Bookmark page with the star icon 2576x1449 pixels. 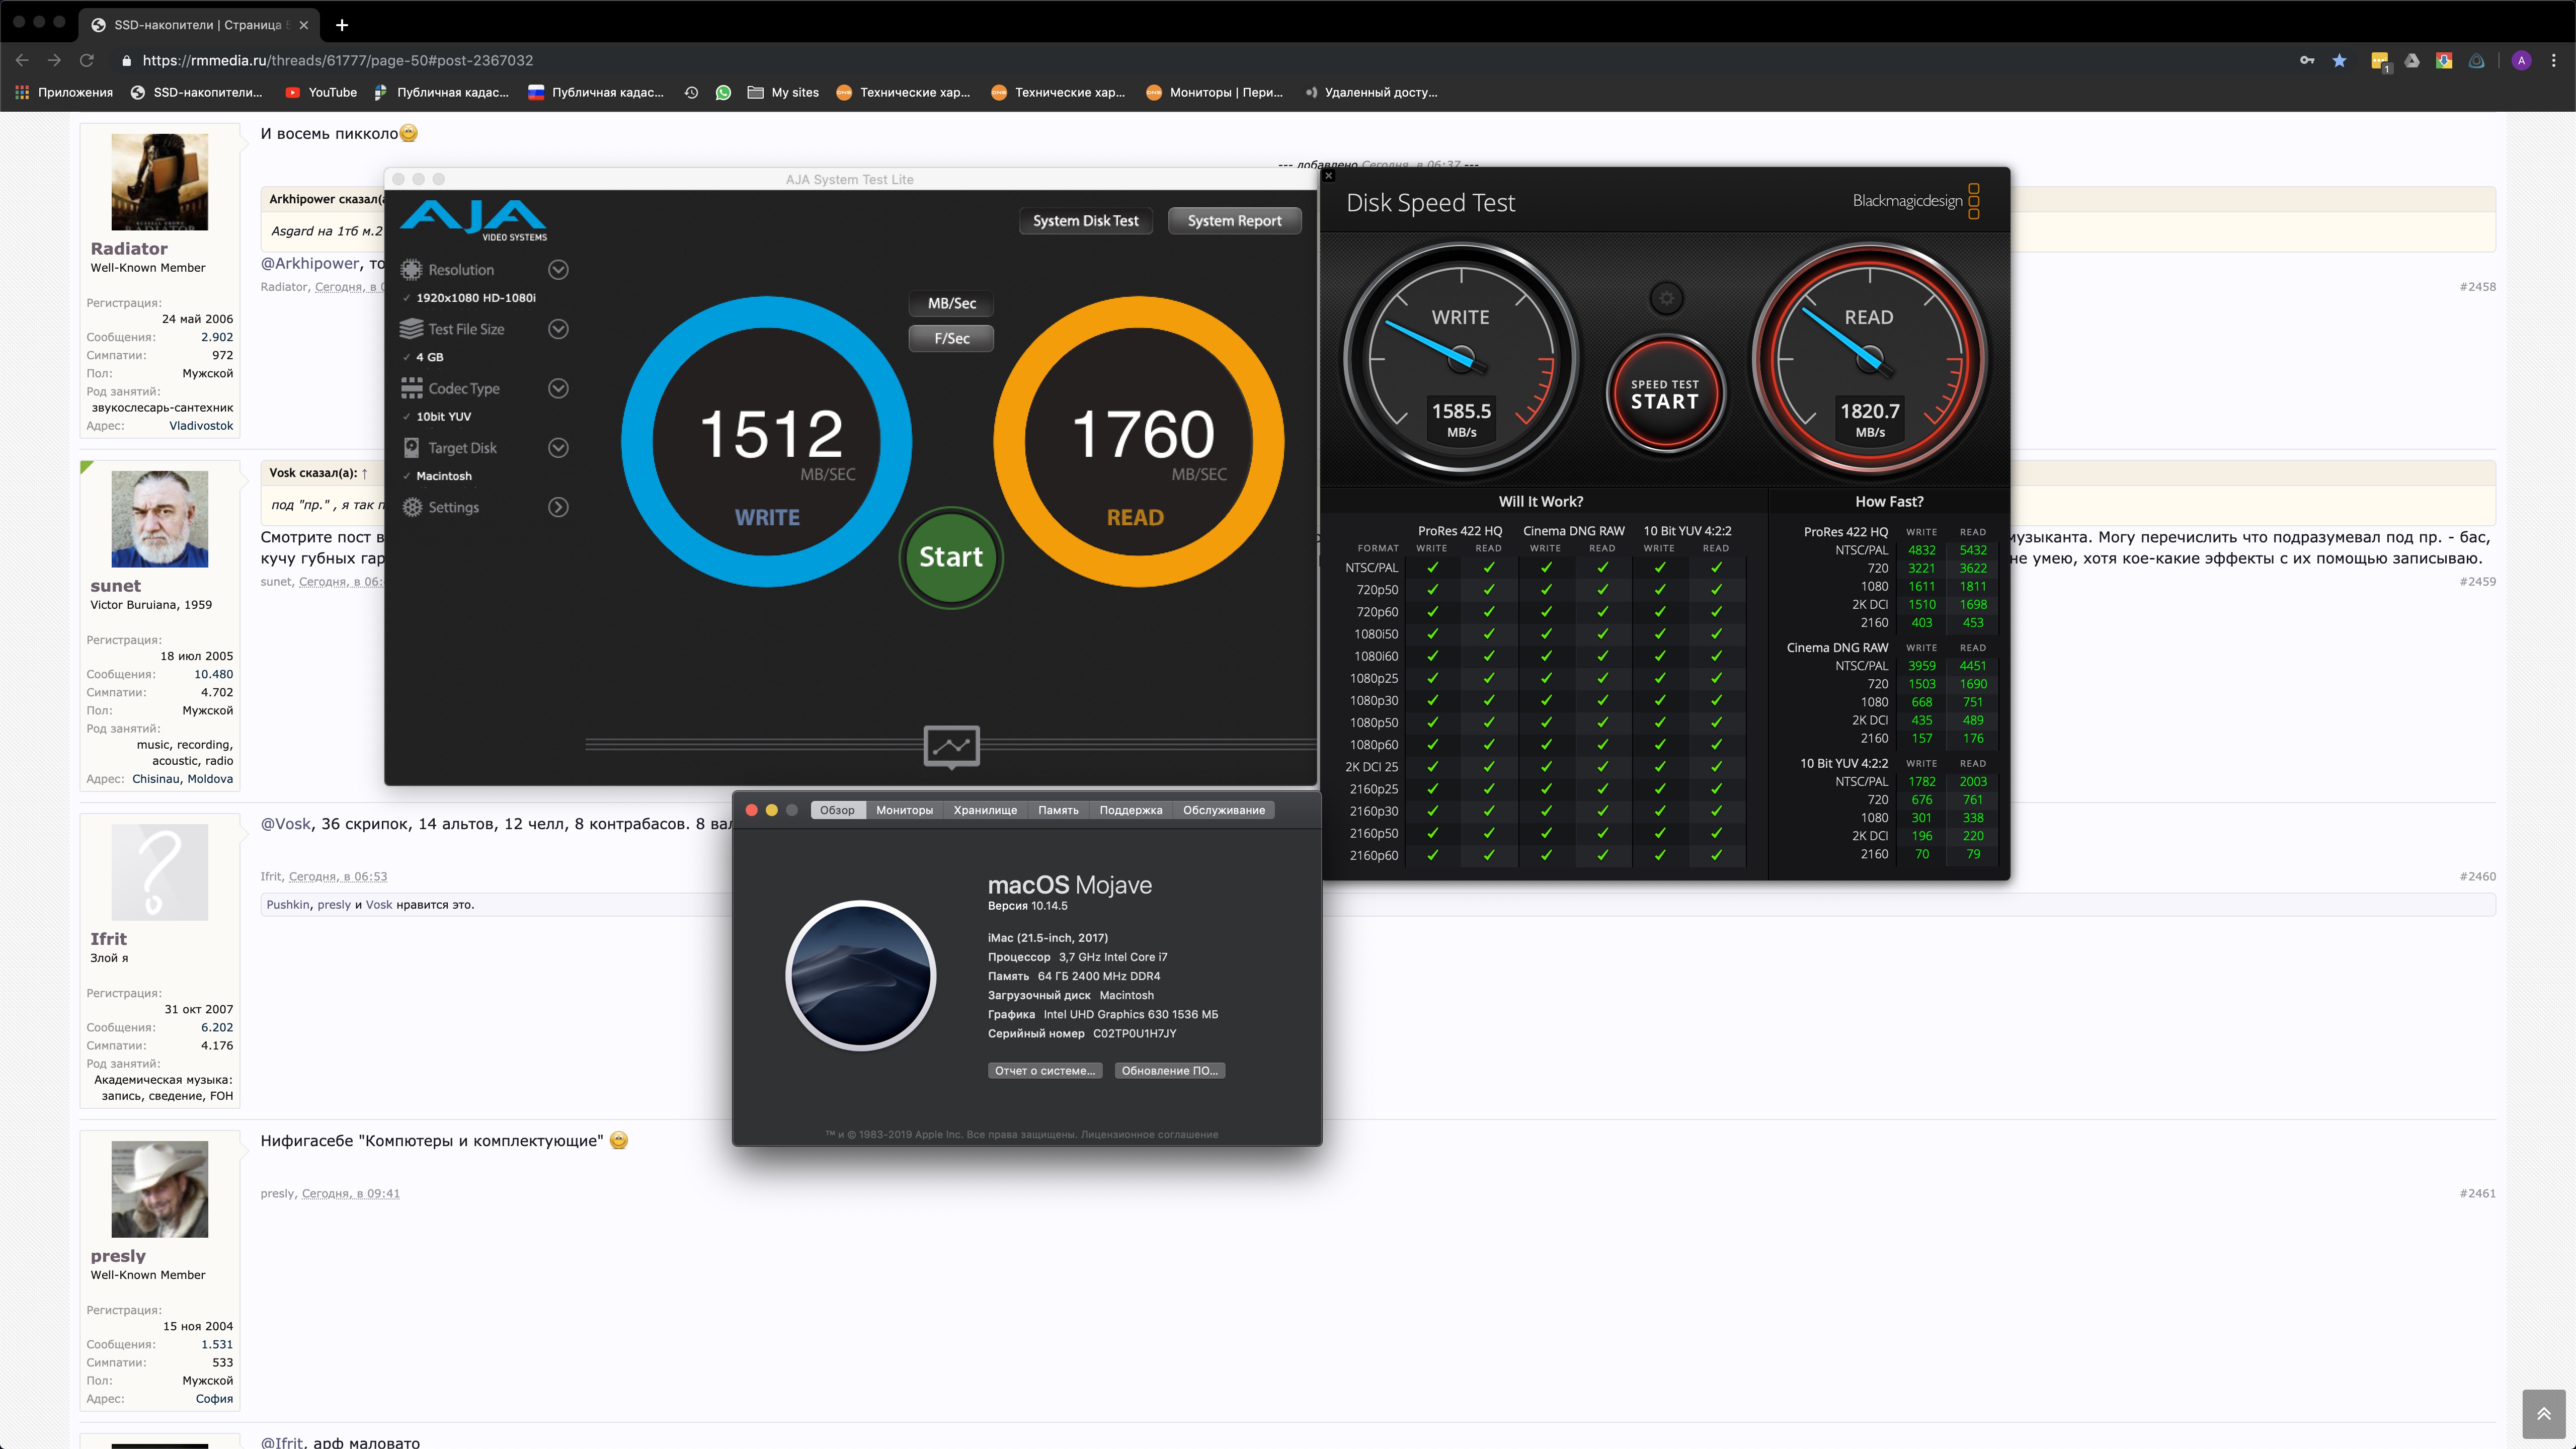click(2339, 61)
